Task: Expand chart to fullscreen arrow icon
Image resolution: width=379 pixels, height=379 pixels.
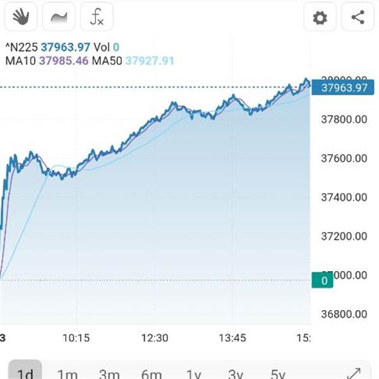Action: (x=354, y=373)
